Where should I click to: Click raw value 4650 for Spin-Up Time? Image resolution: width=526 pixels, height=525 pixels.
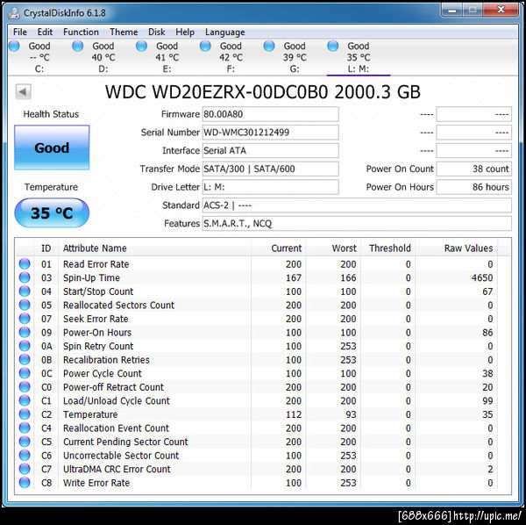[482, 277]
